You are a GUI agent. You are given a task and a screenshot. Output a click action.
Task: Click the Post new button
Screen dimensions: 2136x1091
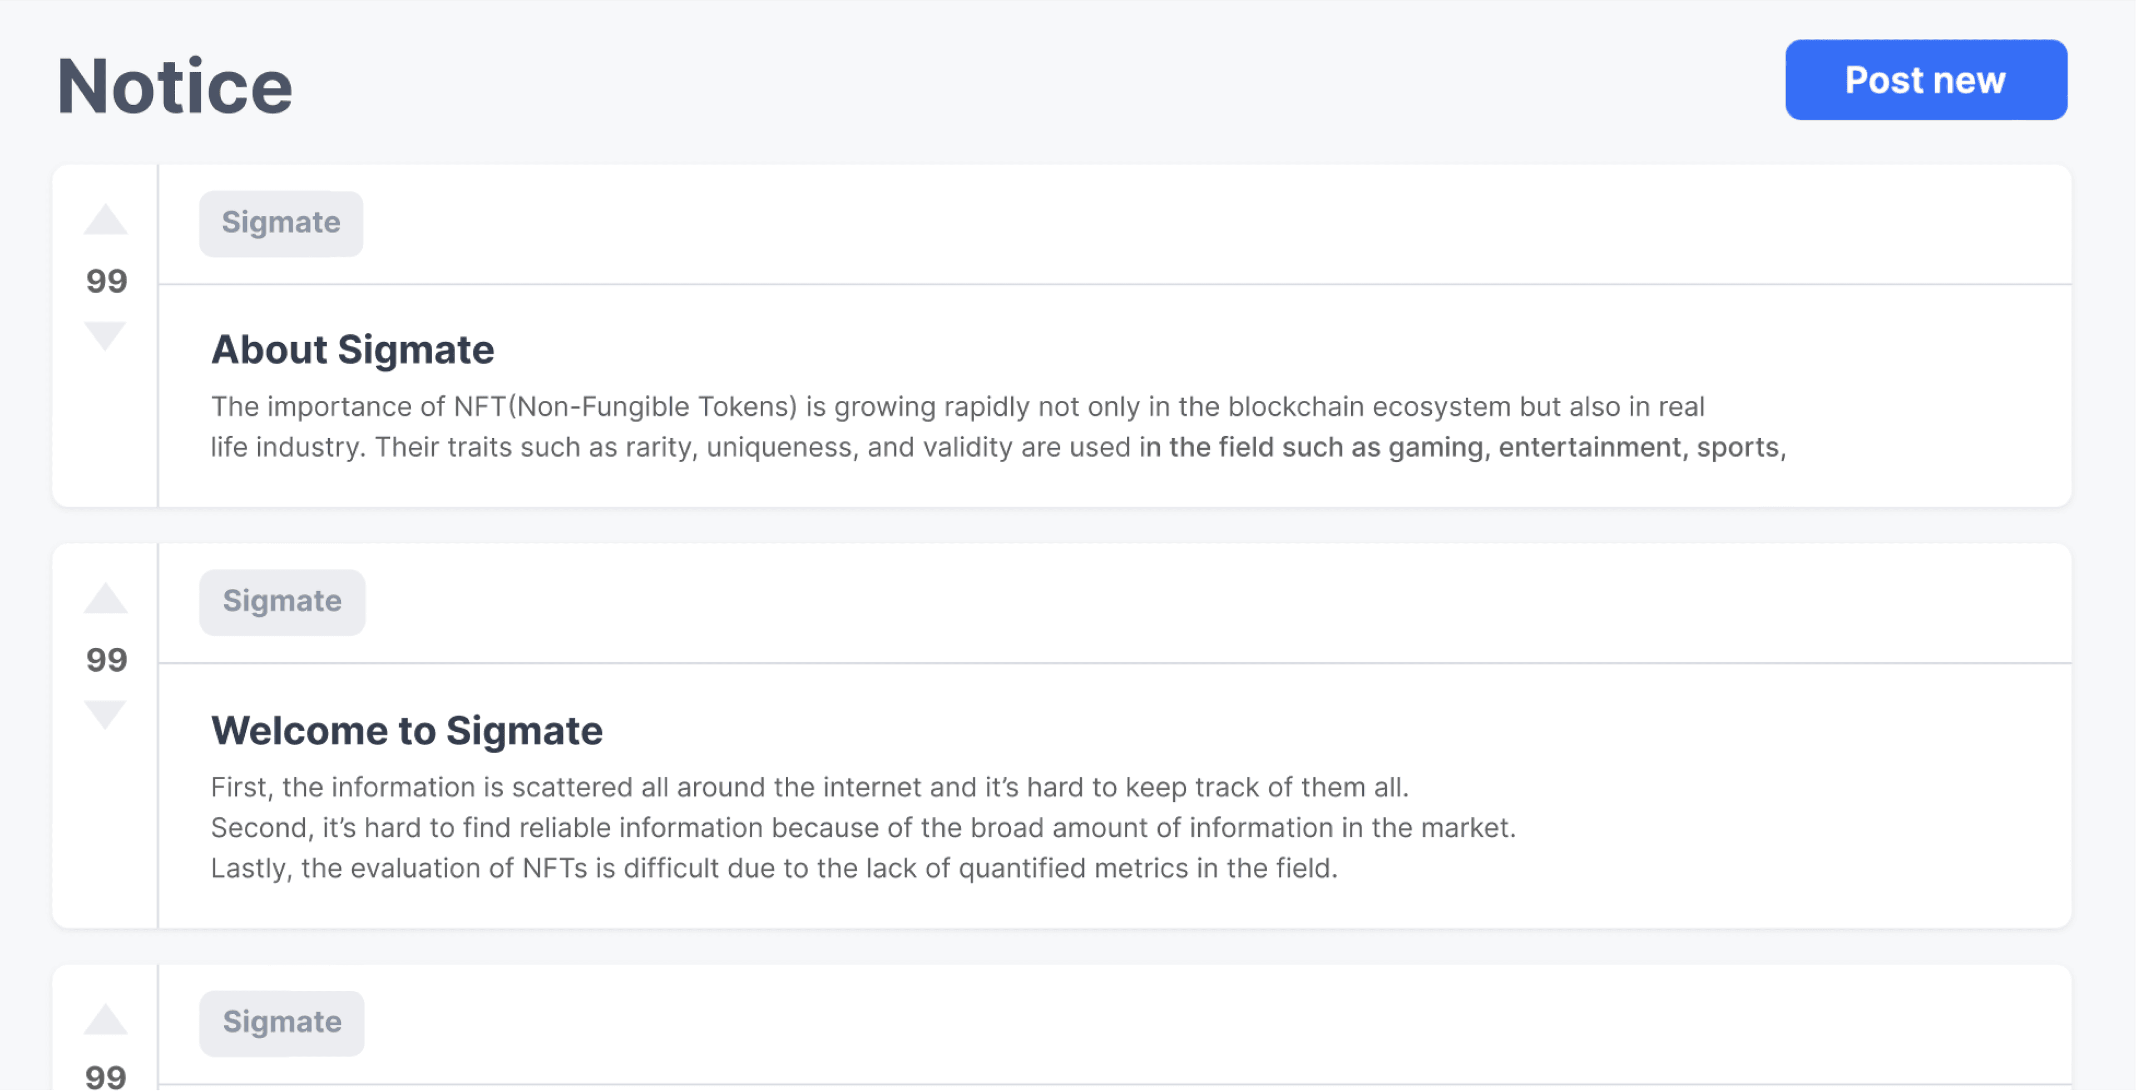coord(1925,80)
